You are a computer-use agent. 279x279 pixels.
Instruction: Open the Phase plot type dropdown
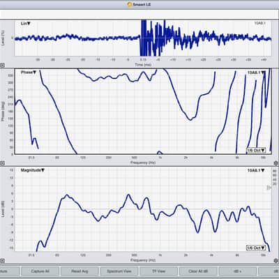[29, 73]
